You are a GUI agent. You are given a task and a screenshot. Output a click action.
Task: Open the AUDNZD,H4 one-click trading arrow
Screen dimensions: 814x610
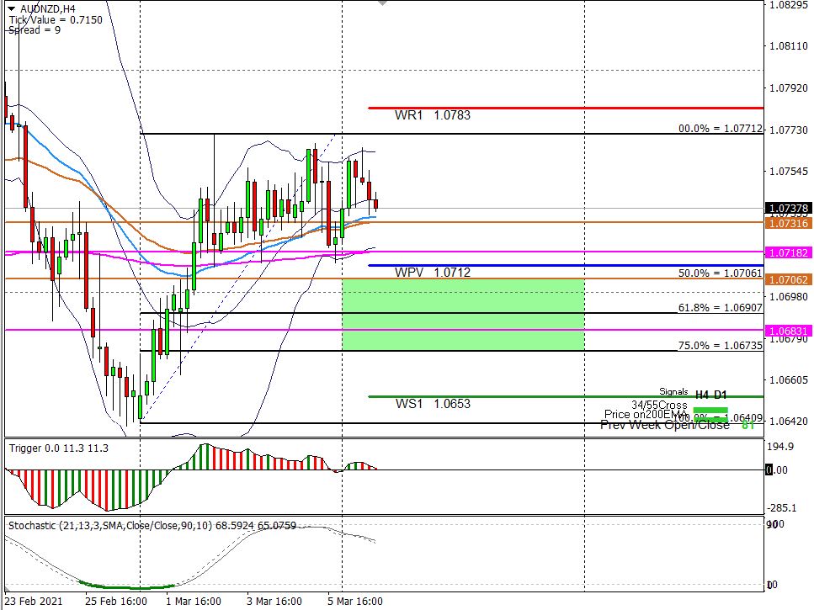click(x=11, y=8)
